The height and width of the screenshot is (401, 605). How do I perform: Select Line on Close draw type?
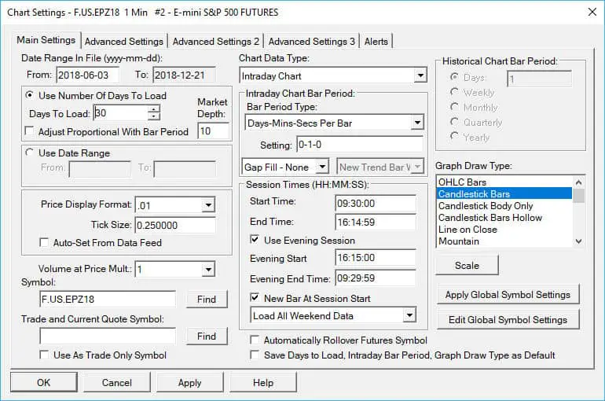pos(504,230)
